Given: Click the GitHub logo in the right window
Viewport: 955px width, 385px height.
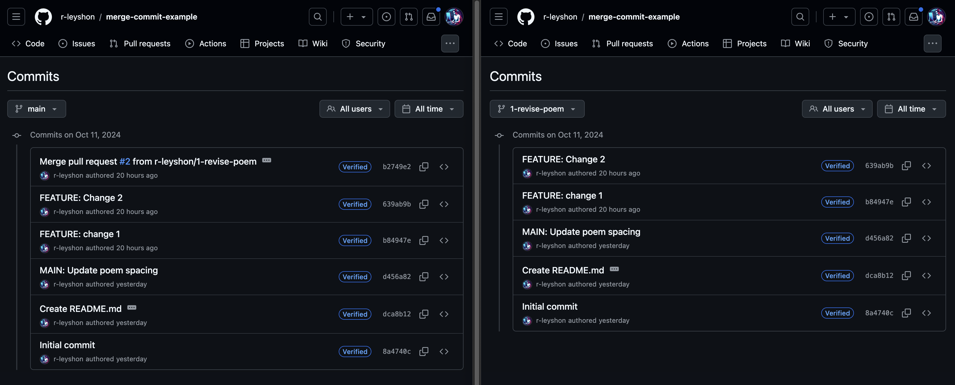Looking at the screenshot, I should (x=525, y=17).
